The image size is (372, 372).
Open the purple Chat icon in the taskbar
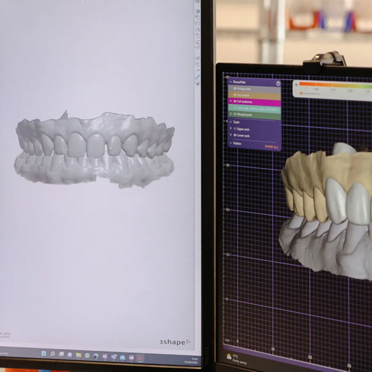70,355
